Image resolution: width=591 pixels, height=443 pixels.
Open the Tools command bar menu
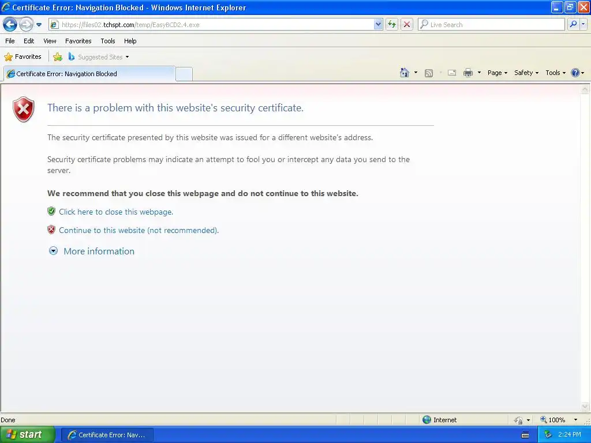(x=556, y=73)
